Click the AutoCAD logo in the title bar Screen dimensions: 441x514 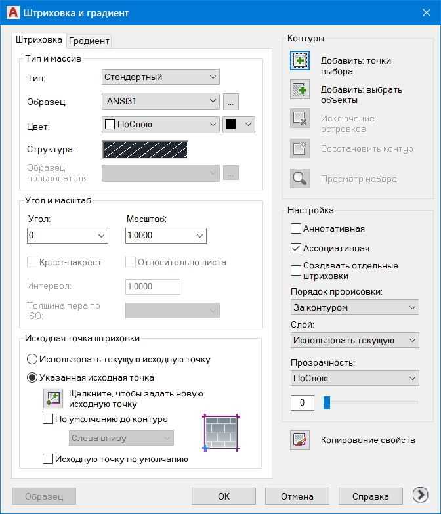pyautogui.click(x=12, y=12)
